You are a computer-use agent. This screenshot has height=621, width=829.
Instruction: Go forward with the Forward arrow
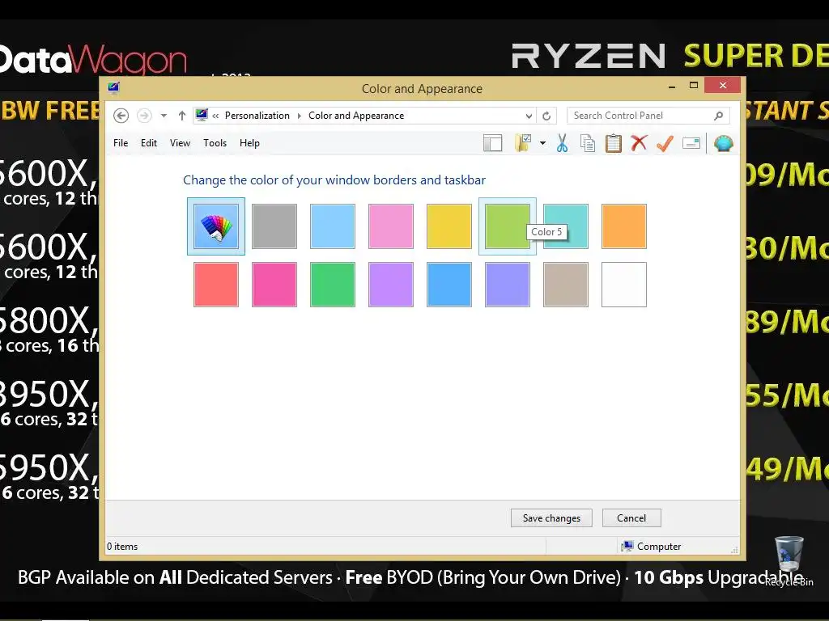click(144, 116)
